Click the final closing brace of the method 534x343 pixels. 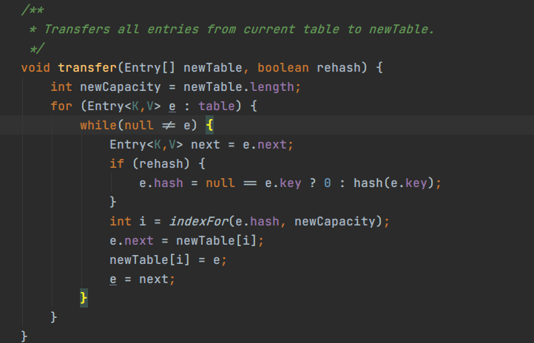[x=24, y=336]
